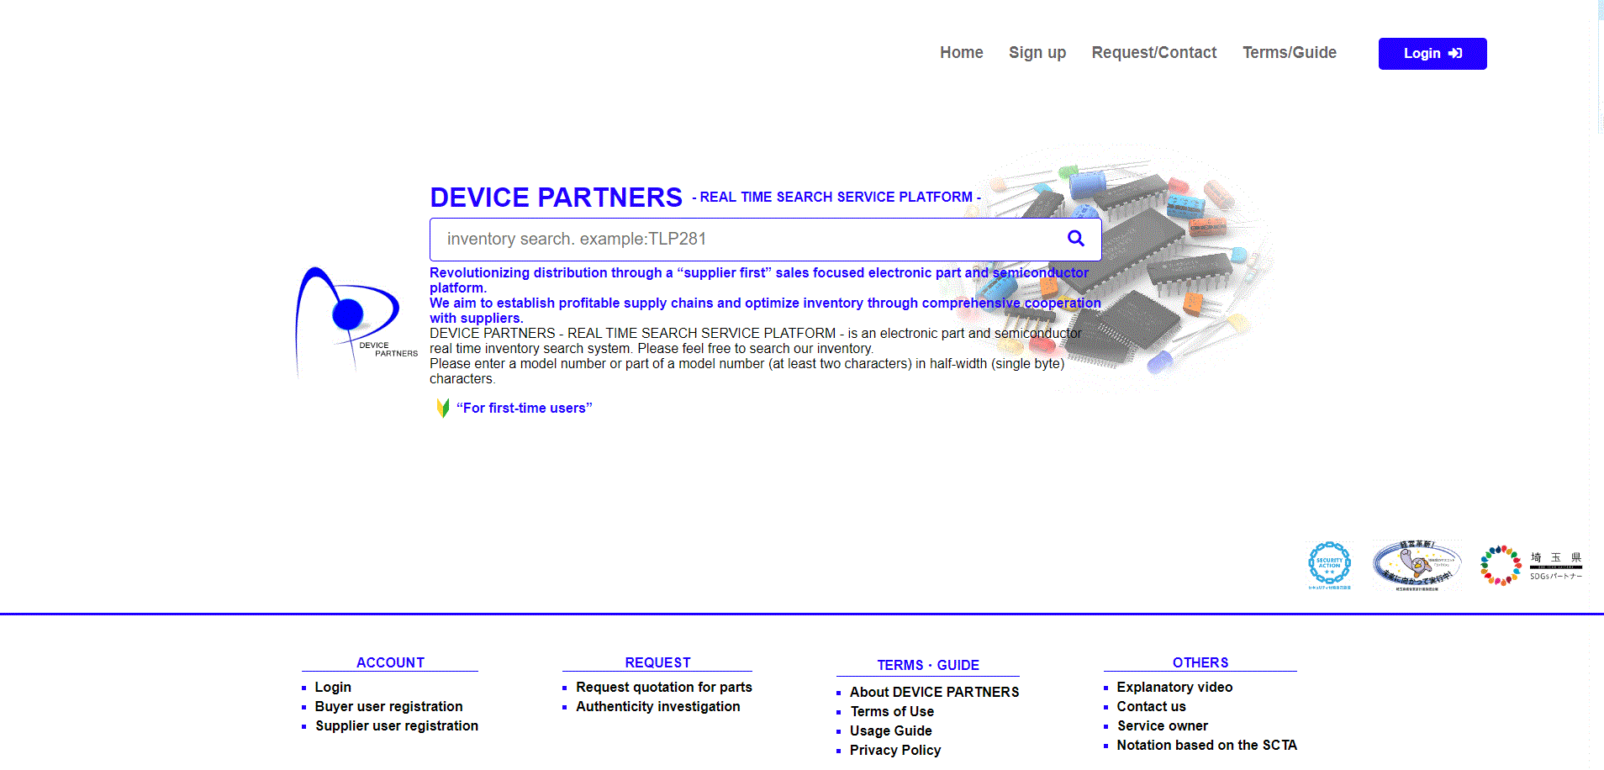1604x770 pixels.
Task: Open the Usage Guide link
Action: 891,731
